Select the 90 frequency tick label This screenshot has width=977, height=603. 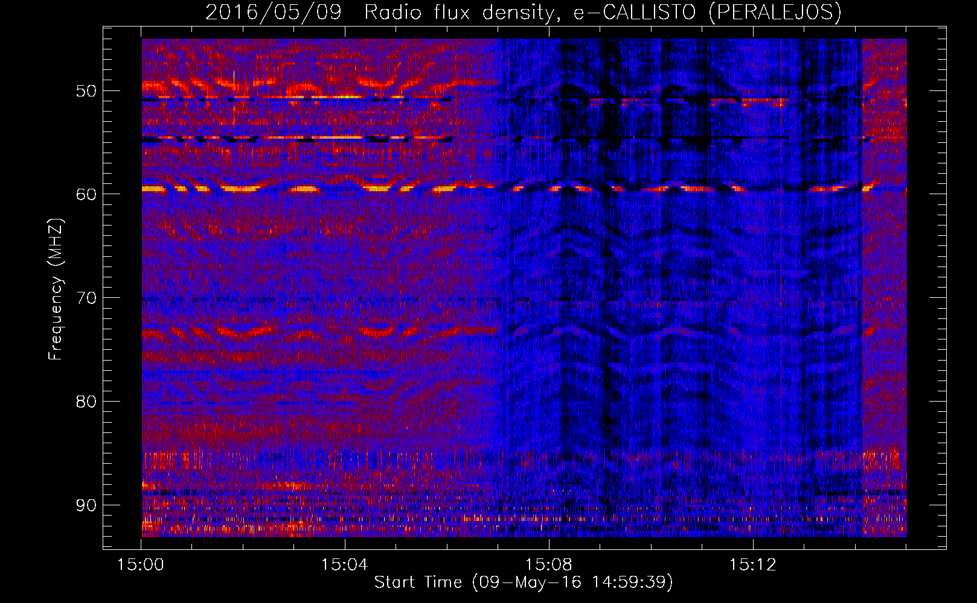tap(86, 505)
